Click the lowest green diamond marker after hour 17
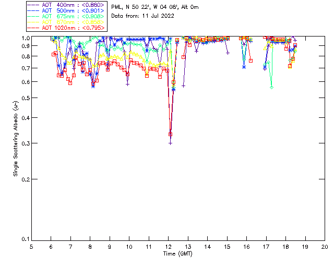The image size is (334, 267). pyautogui.click(x=271, y=88)
